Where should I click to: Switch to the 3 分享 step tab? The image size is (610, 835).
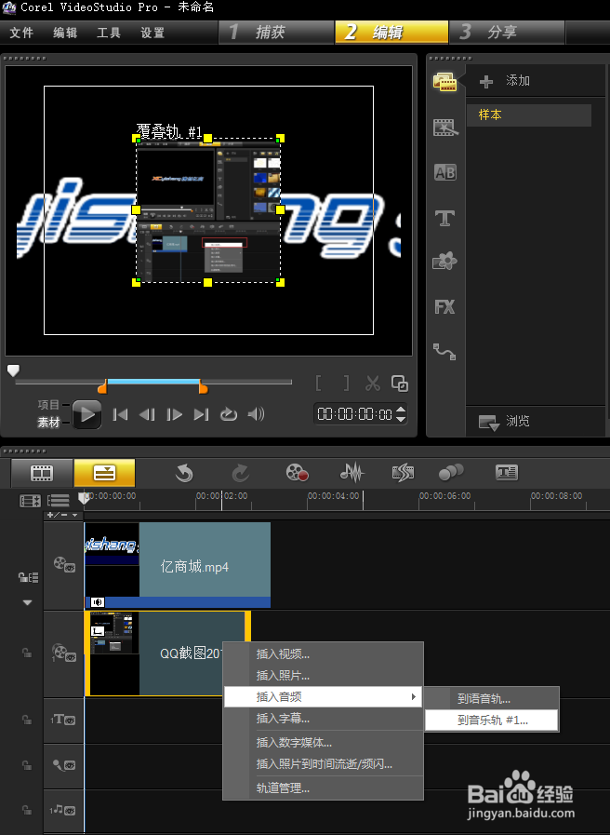507,33
